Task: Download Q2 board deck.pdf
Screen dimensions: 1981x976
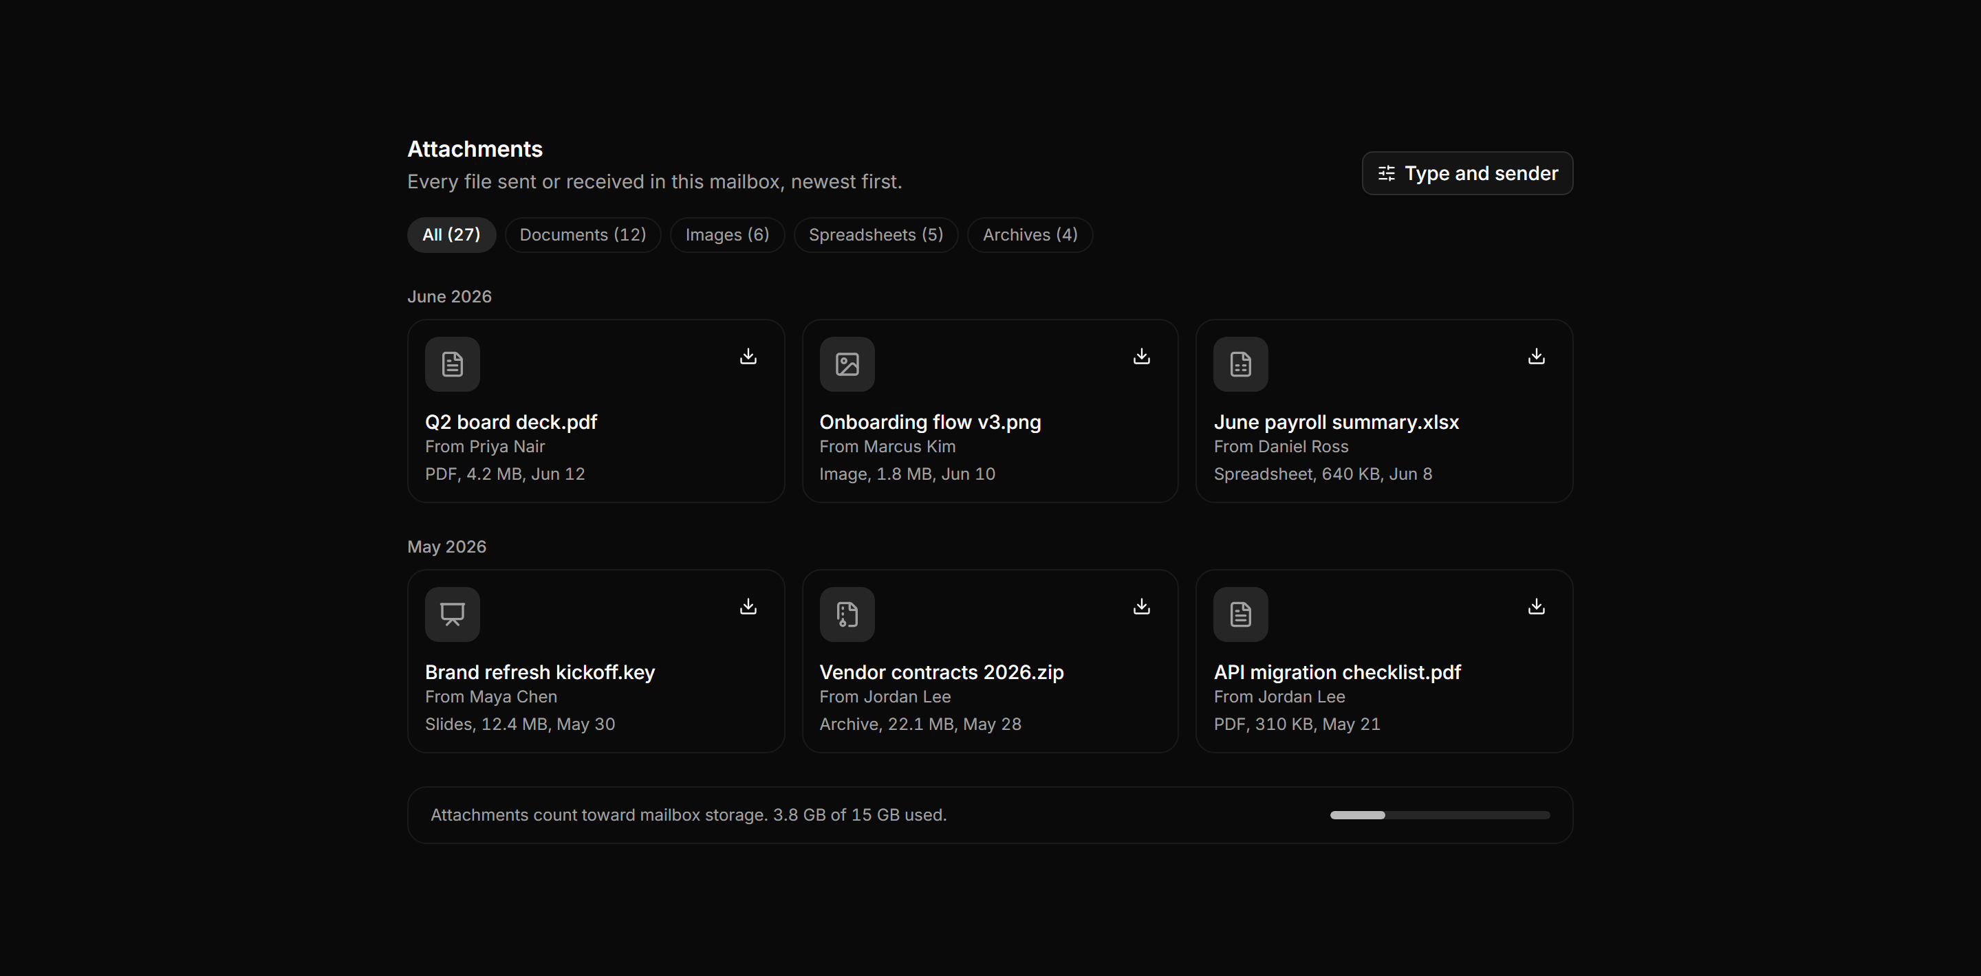Action: [748, 356]
